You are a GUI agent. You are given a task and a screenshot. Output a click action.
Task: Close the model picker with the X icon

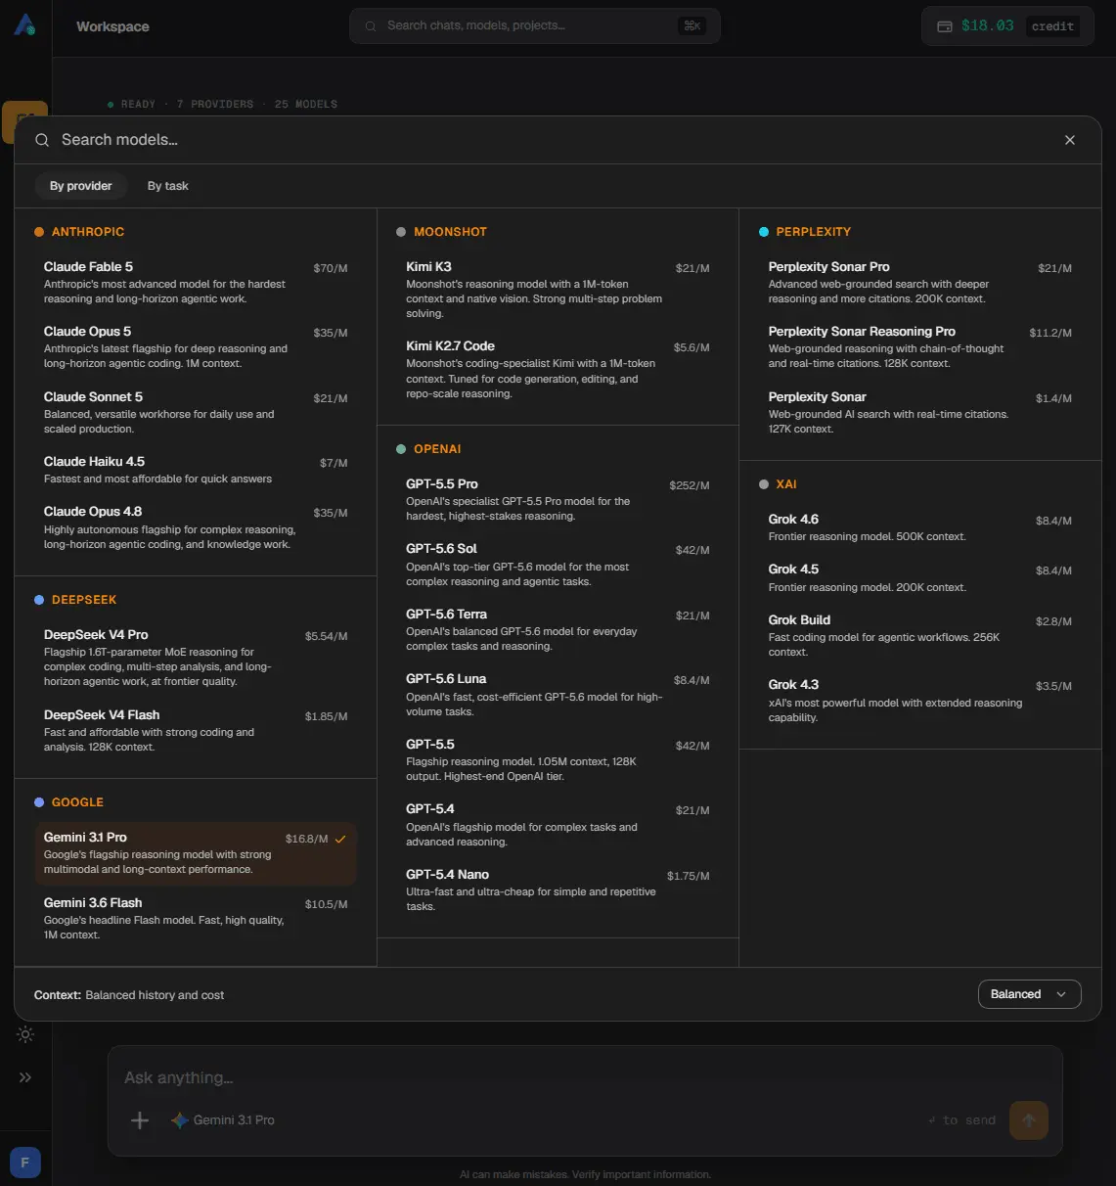pyautogui.click(x=1070, y=140)
